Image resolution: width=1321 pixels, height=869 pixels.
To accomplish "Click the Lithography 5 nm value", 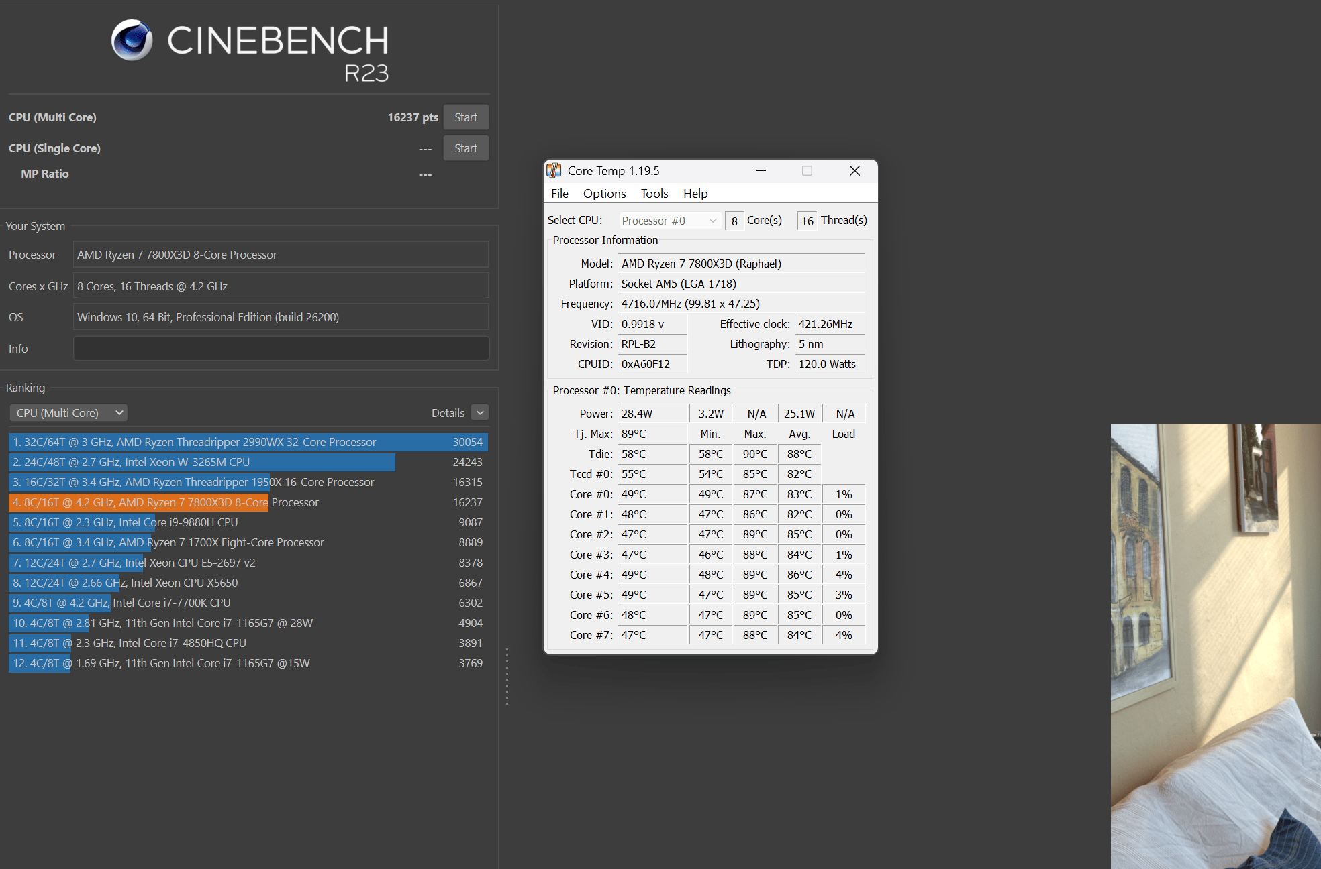I will click(x=830, y=344).
